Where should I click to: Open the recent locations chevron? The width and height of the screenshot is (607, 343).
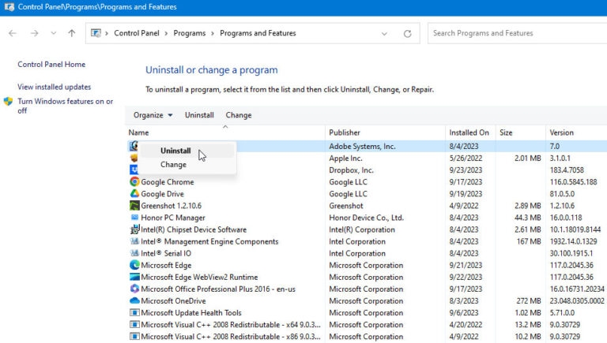53,34
